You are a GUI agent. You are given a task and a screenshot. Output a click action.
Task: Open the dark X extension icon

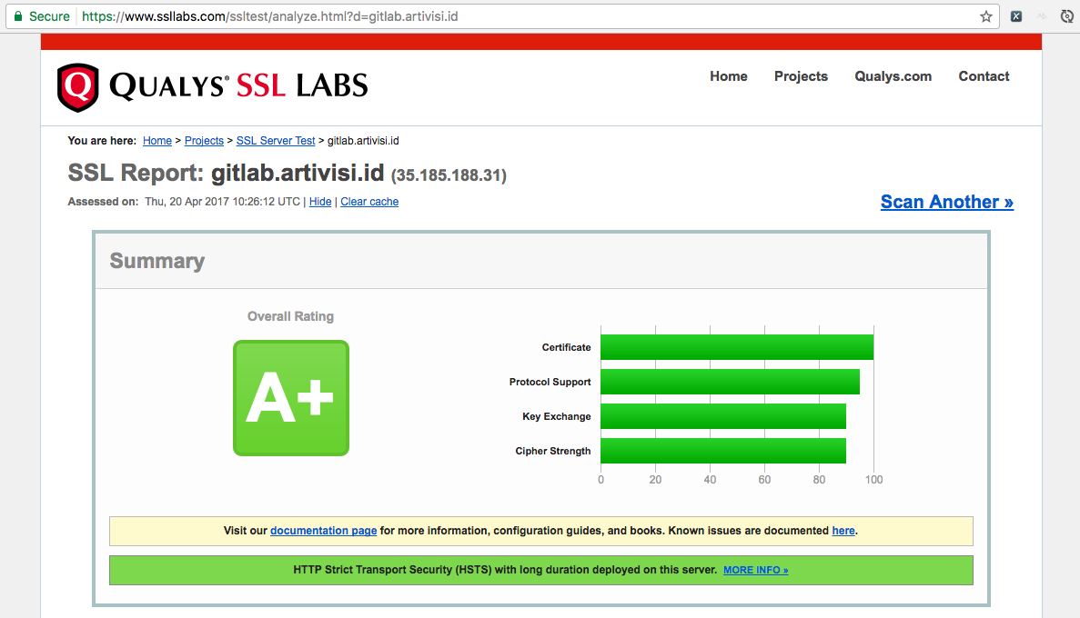point(1016,16)
